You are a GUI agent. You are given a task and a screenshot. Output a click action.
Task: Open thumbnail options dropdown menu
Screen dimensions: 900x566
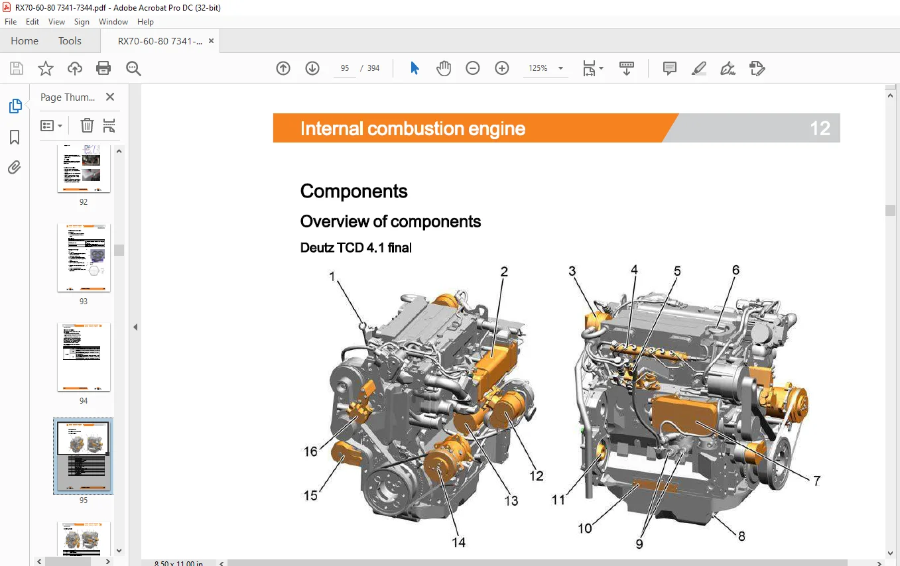[52, 125]
